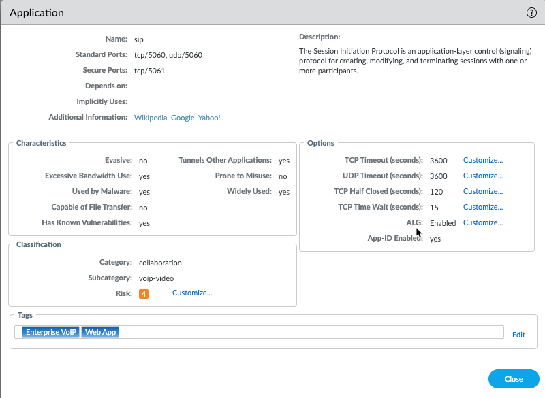Customize the TCP Half Closed setting
The height and width of the screenshot is (398, 545).
[x=482, y=192]
